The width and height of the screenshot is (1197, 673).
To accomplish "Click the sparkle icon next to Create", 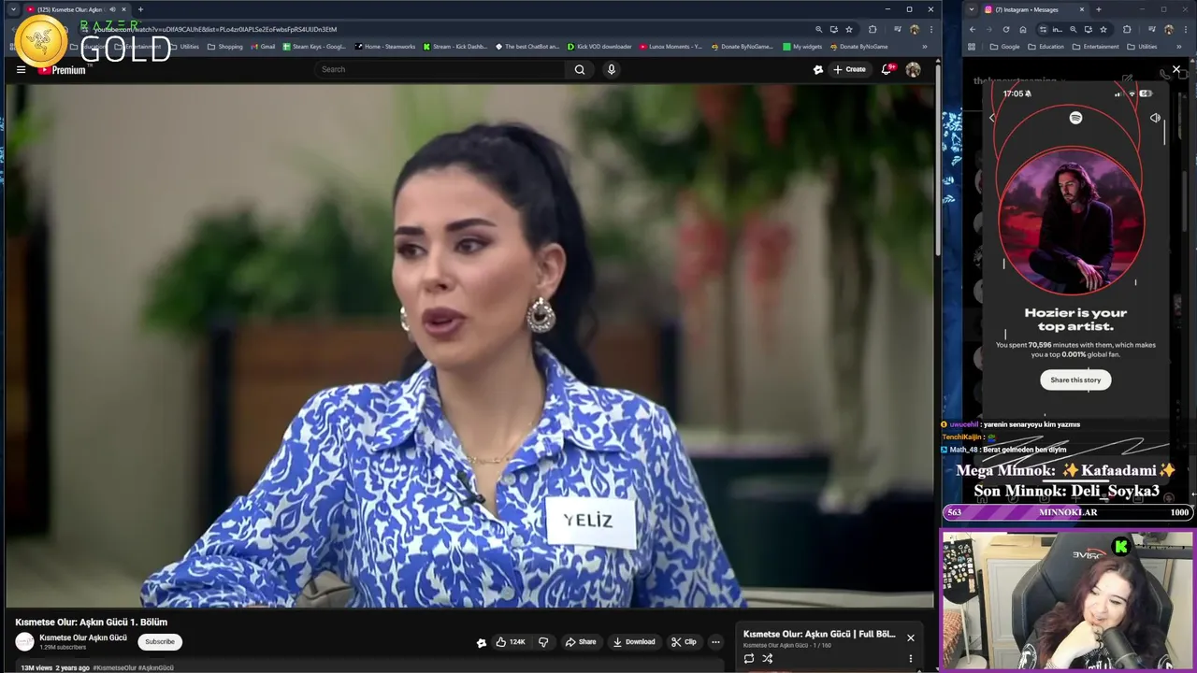I will (x=818, y=69).
